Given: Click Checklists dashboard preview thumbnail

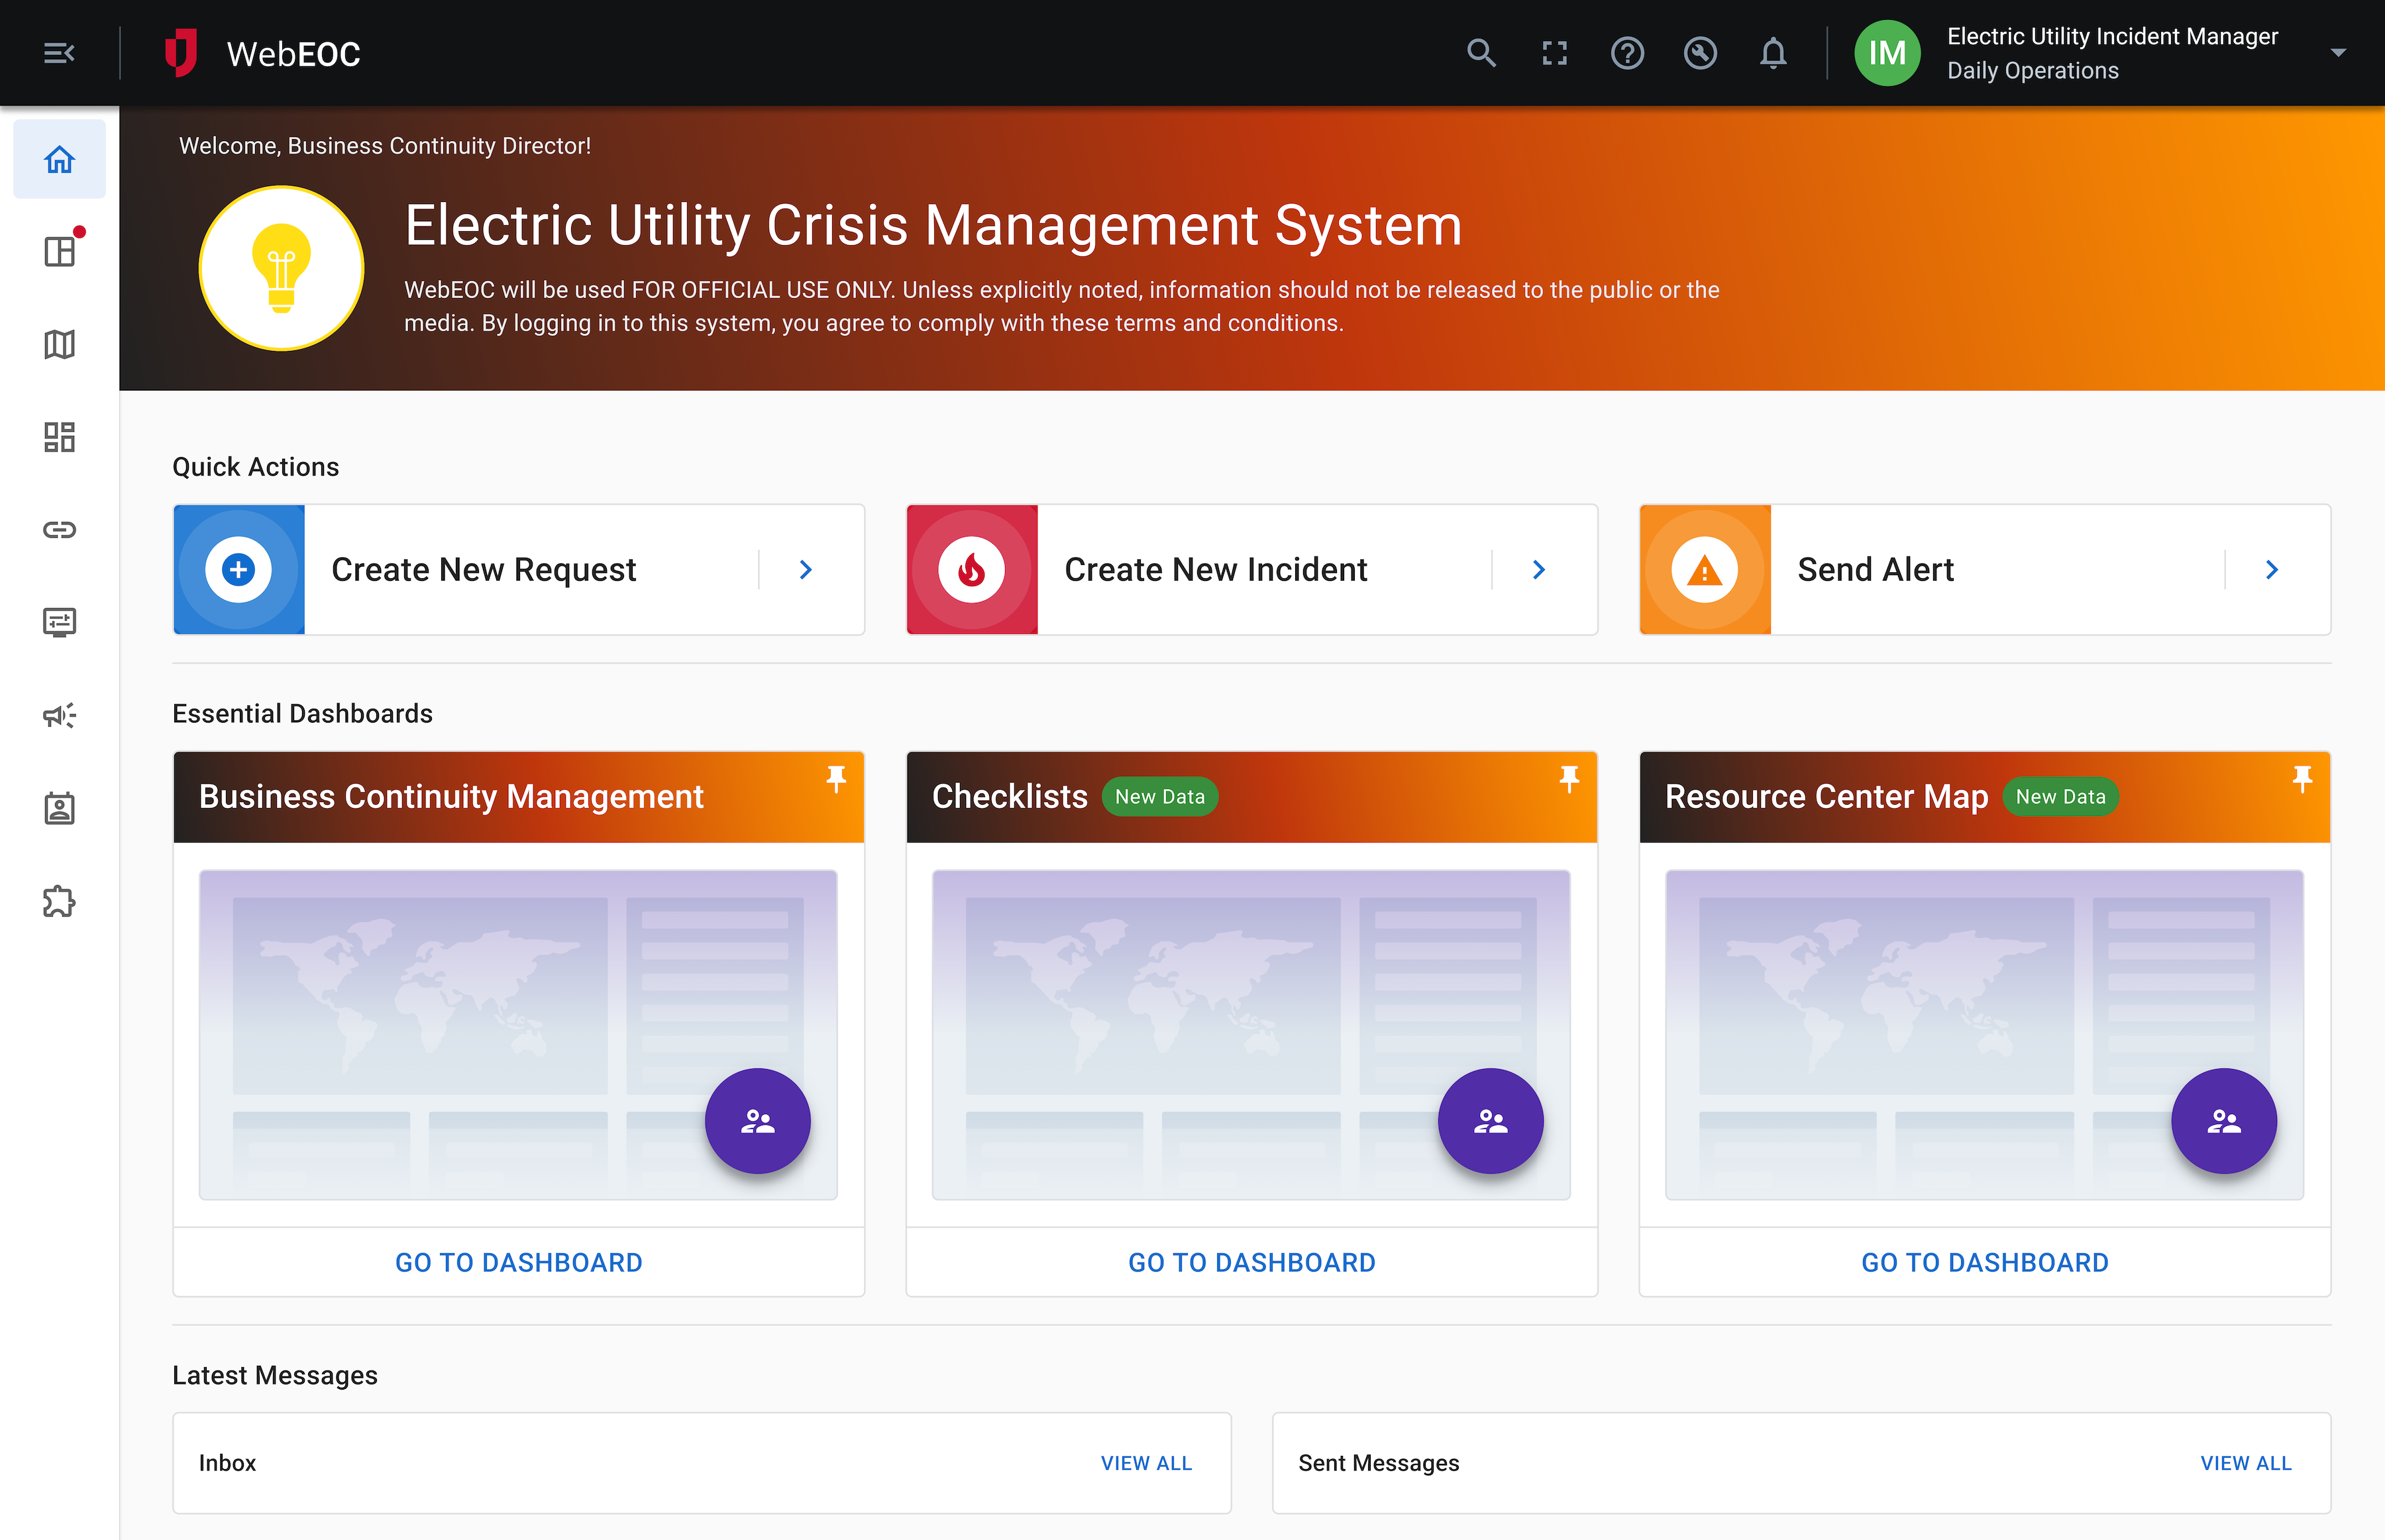Looking at the screenshot, I should (x=1251, y=1034).
